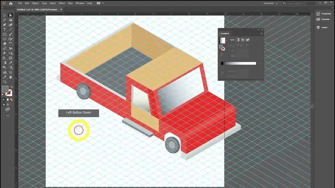
Task: Select the Rectangle tool
Action: pos(5,34)
